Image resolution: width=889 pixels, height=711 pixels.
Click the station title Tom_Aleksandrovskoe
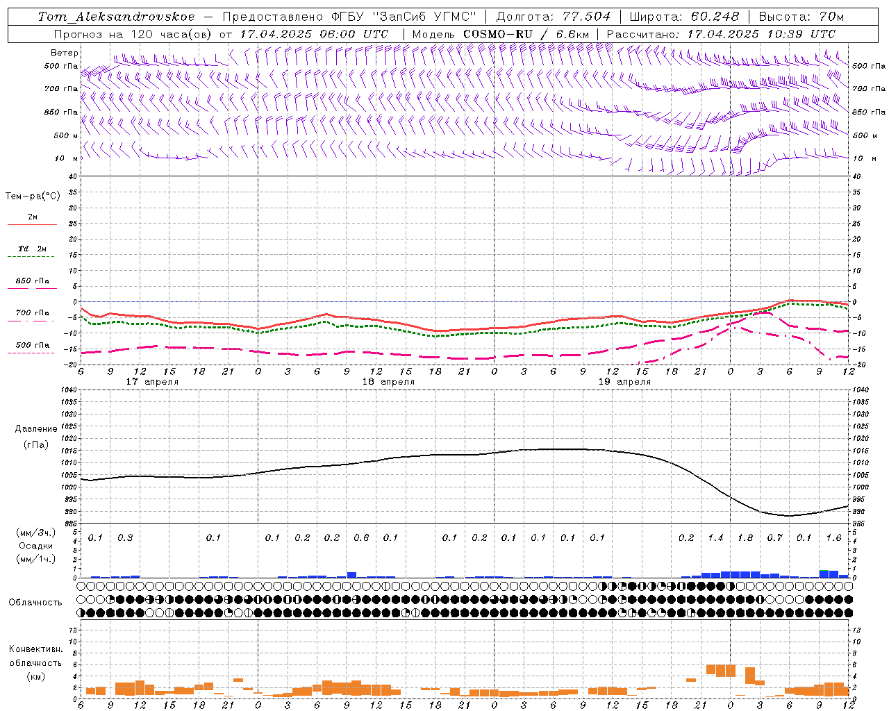pos(117,17)
